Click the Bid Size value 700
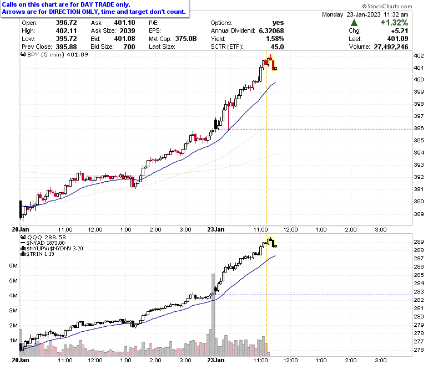433x365 pixels. point(129,47)
